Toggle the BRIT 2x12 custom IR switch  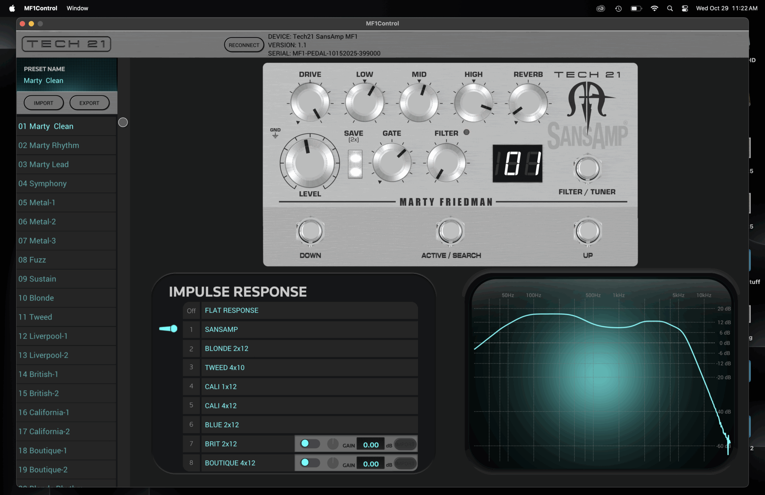point(310,443)
